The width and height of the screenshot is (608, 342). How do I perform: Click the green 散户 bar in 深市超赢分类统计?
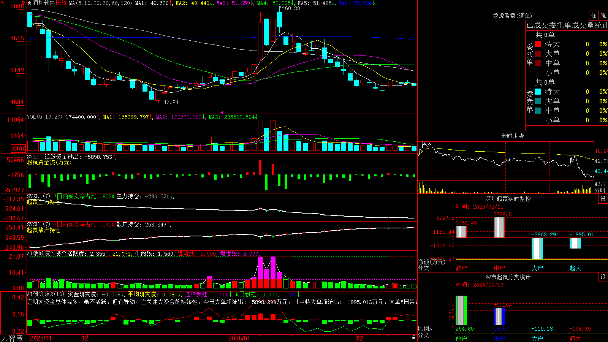(461, 310)
